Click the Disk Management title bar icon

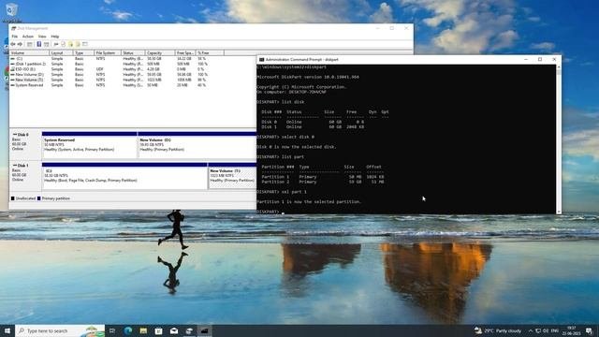click(13, 28)
